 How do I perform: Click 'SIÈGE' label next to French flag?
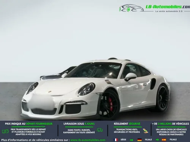tap(123, 140)
